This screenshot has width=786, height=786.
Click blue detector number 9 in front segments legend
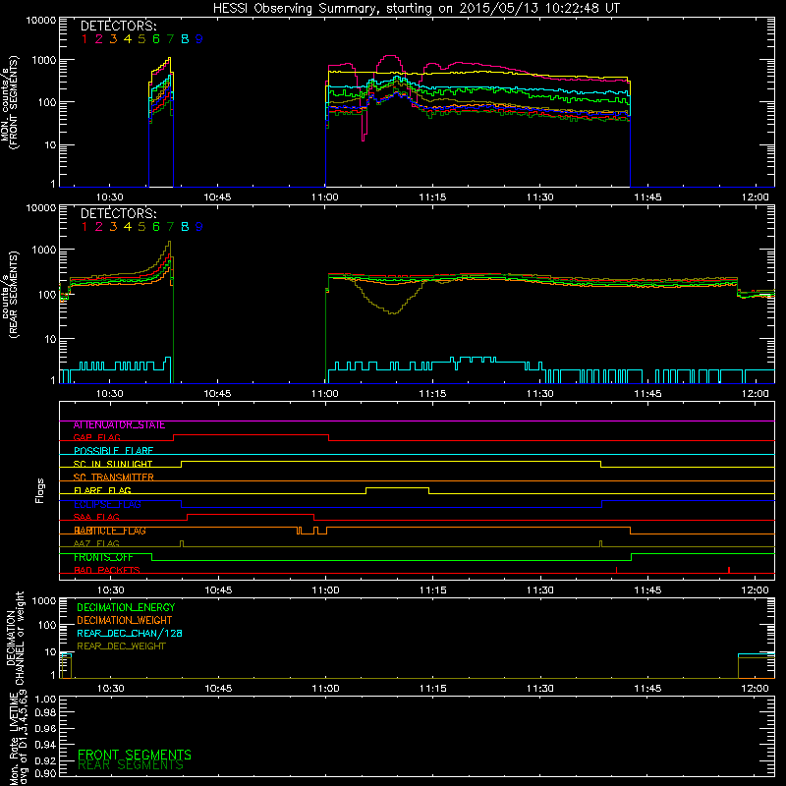coord(199,39)
